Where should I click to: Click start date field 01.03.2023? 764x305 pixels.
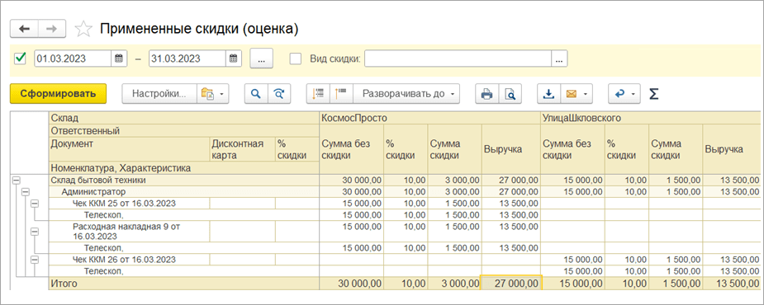click(x=73, y=59)
